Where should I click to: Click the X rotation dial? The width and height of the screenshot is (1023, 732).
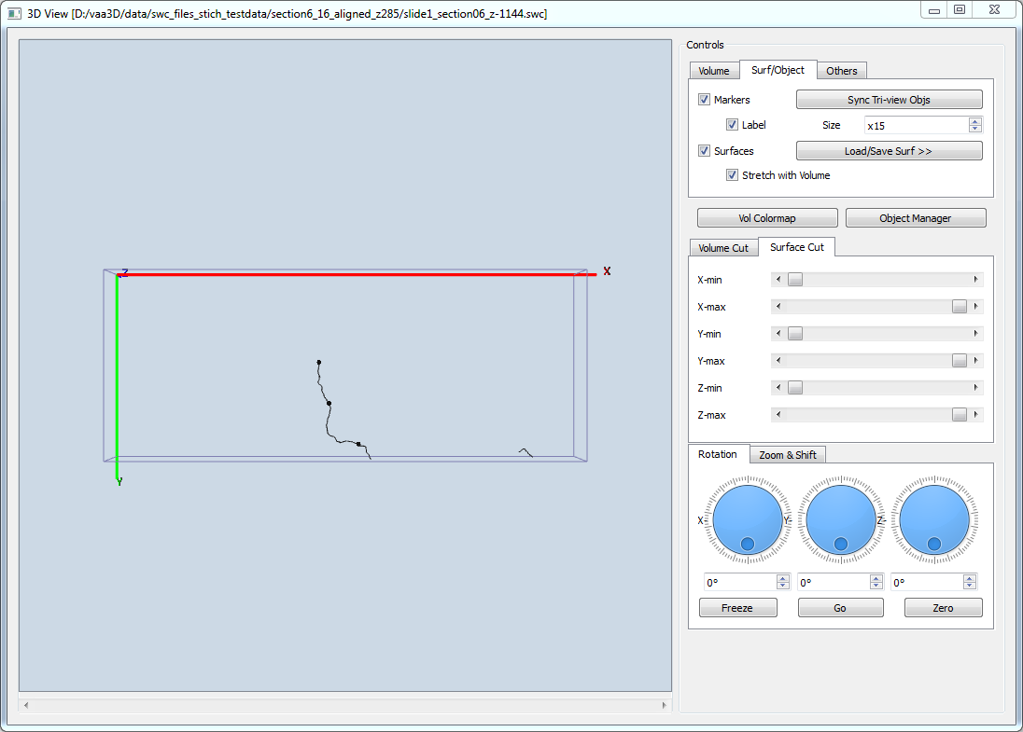point(747,519)
